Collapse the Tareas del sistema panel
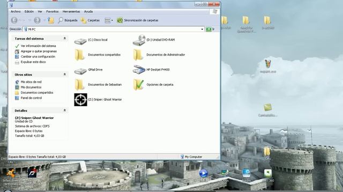 point(65,38)
